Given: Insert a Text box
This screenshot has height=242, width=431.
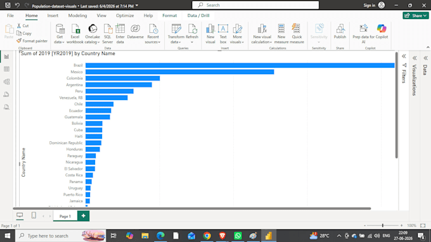Looking at the screenshot, I should pyautogui.click(x=223, y=34).
